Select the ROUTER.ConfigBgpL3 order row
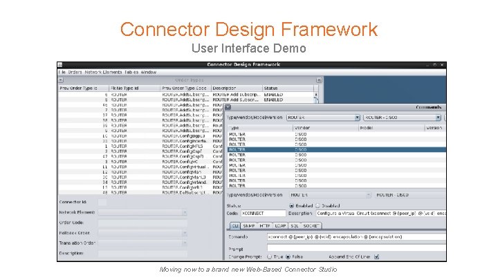The height and width of the screenshot is (280, 498). [x=140, y=136]
